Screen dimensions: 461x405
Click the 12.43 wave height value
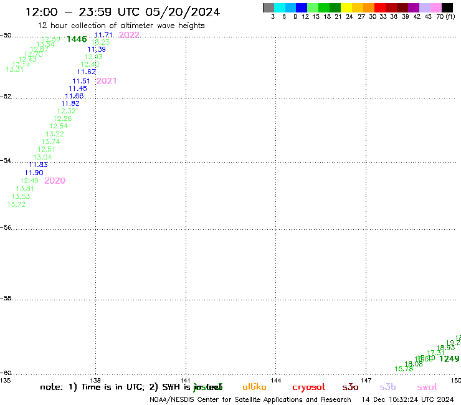click(27, 59)
